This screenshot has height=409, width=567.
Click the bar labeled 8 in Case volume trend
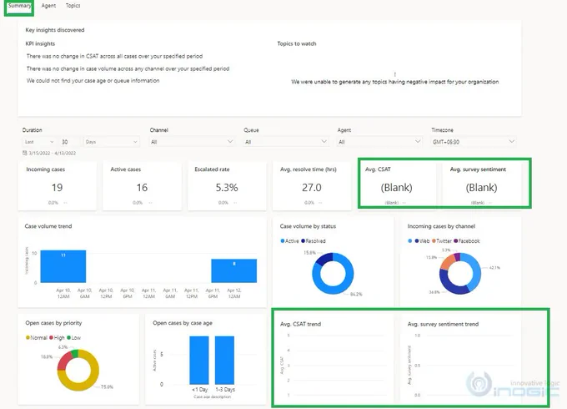[234, 270]
